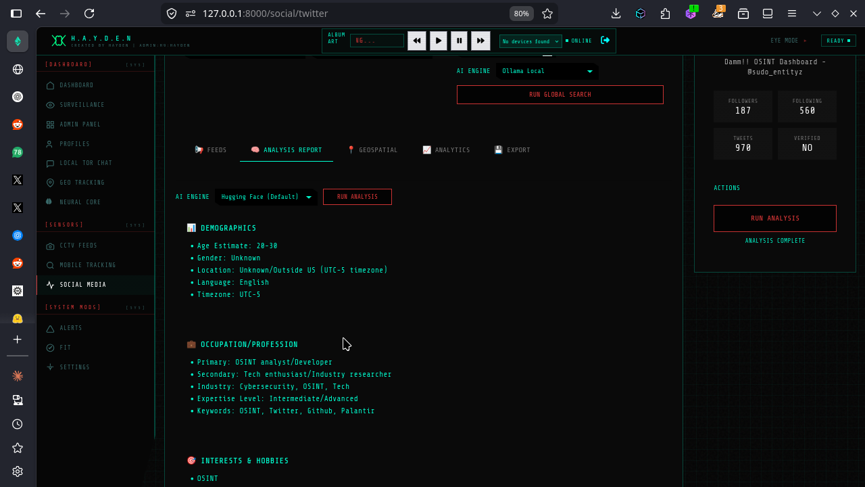Expand the No devices found dropdown

click(530, 41)
